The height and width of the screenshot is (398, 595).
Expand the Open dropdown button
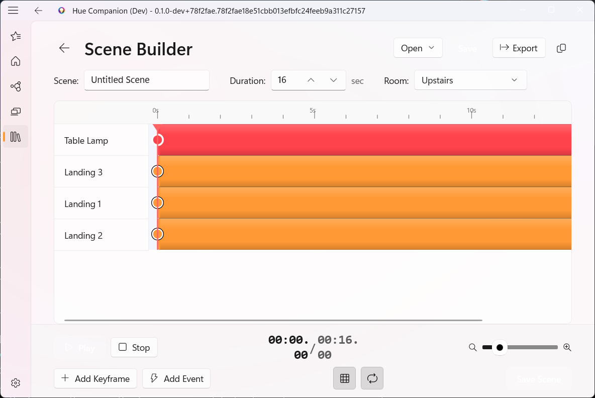click(x=418, y=48)
